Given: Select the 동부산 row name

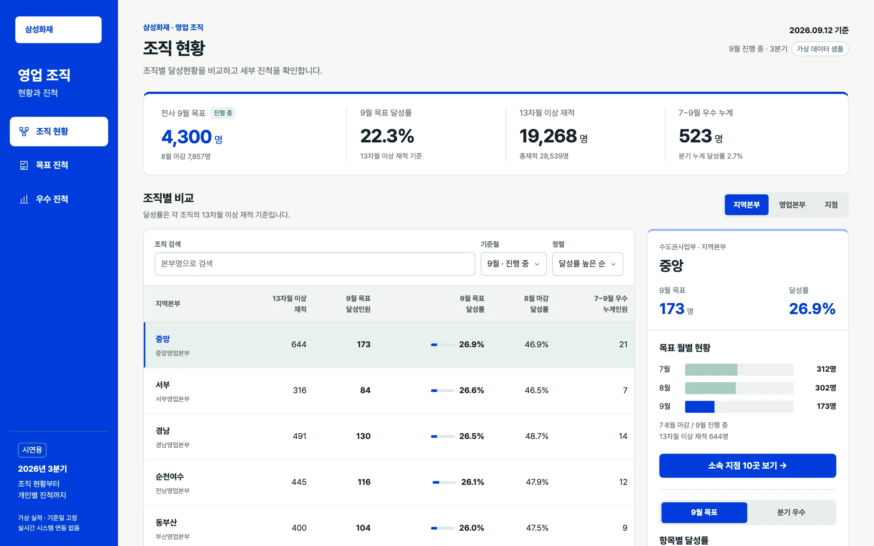Looking at the screenshot, I should click(x=166, y=522).
